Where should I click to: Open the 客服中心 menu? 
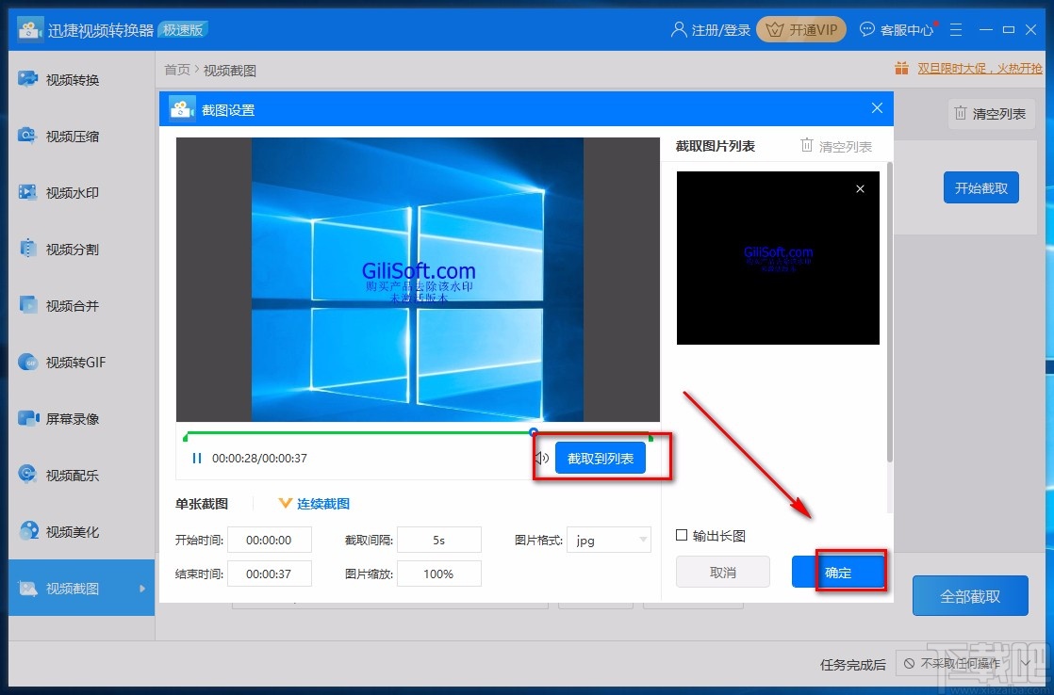point(897,29)
